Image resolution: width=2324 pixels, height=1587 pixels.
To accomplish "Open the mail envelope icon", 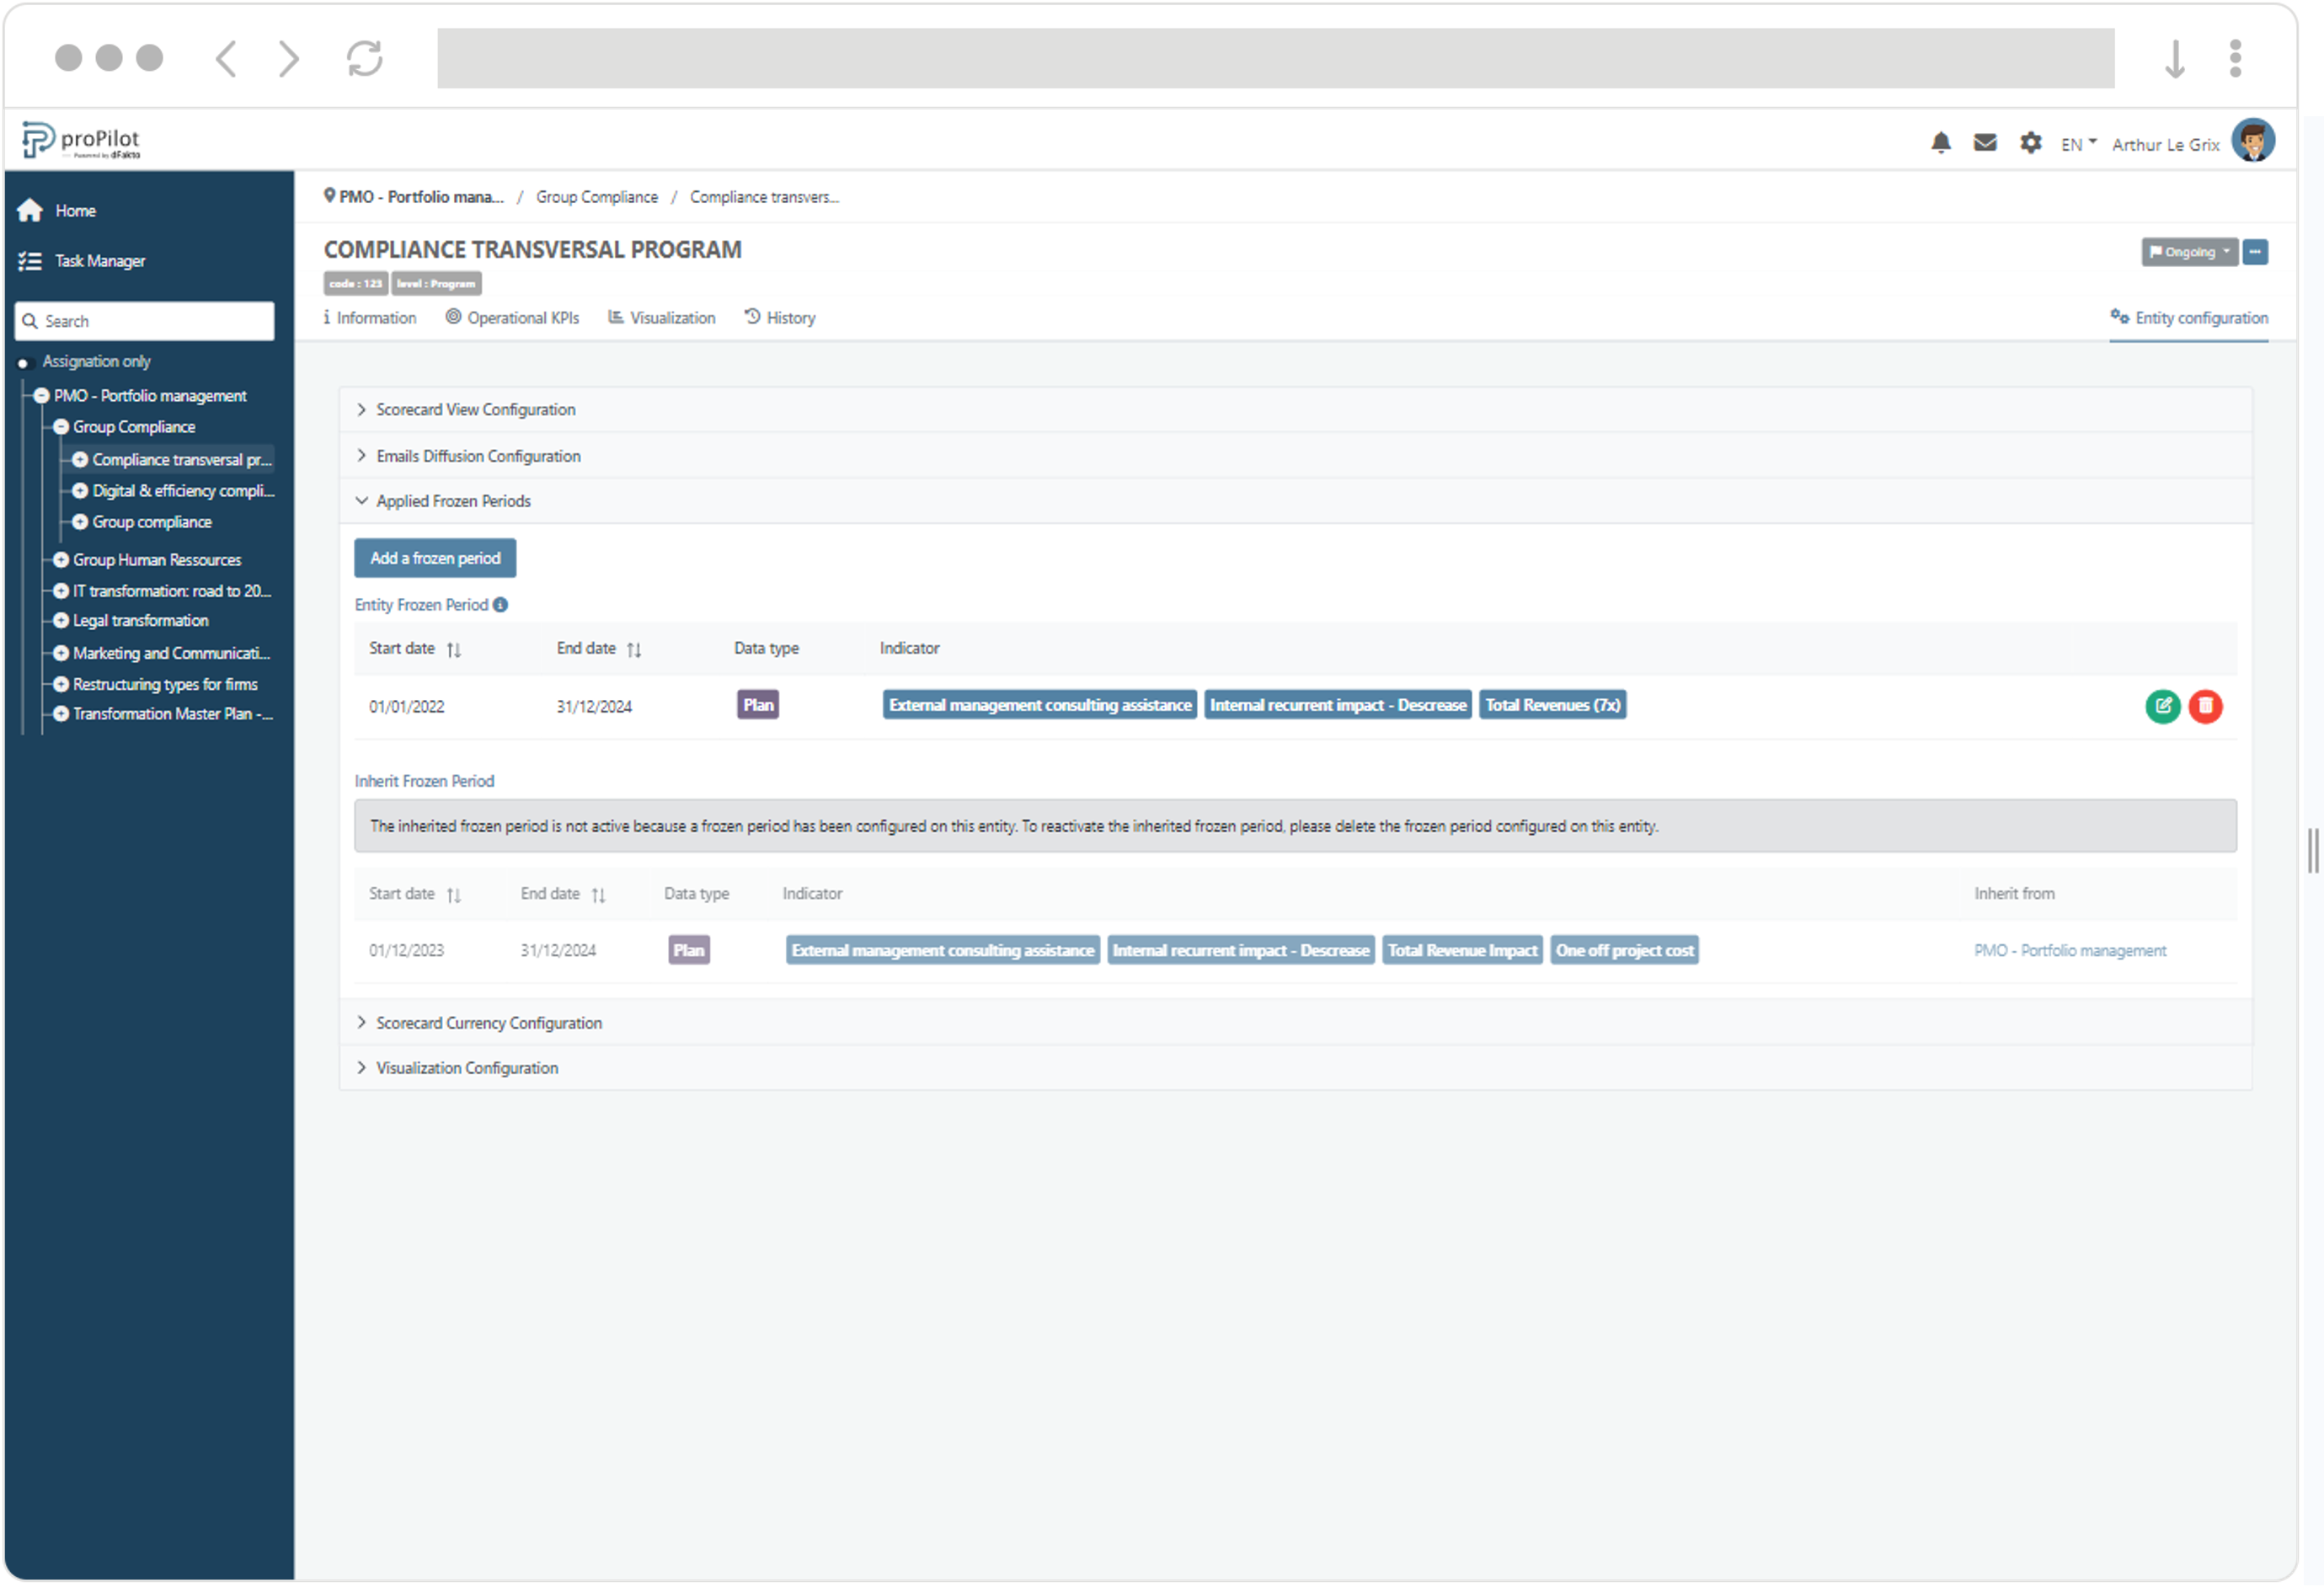I will (1984, 143).
